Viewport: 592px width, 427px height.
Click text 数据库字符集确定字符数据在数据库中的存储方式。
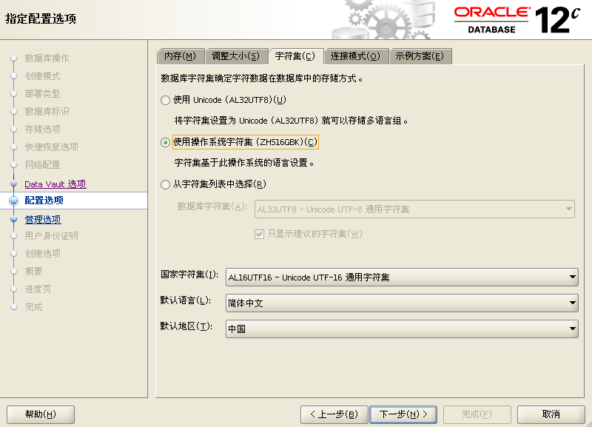[x=262, y=78]
